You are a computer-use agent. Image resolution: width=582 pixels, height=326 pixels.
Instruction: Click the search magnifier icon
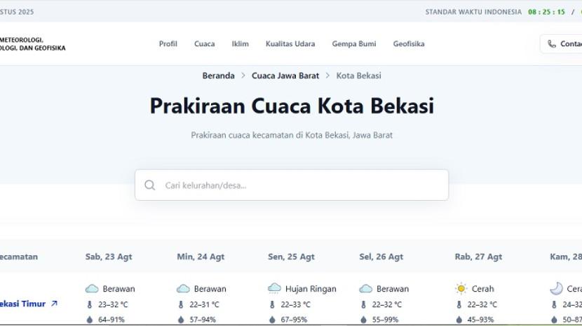coord(150,185)
